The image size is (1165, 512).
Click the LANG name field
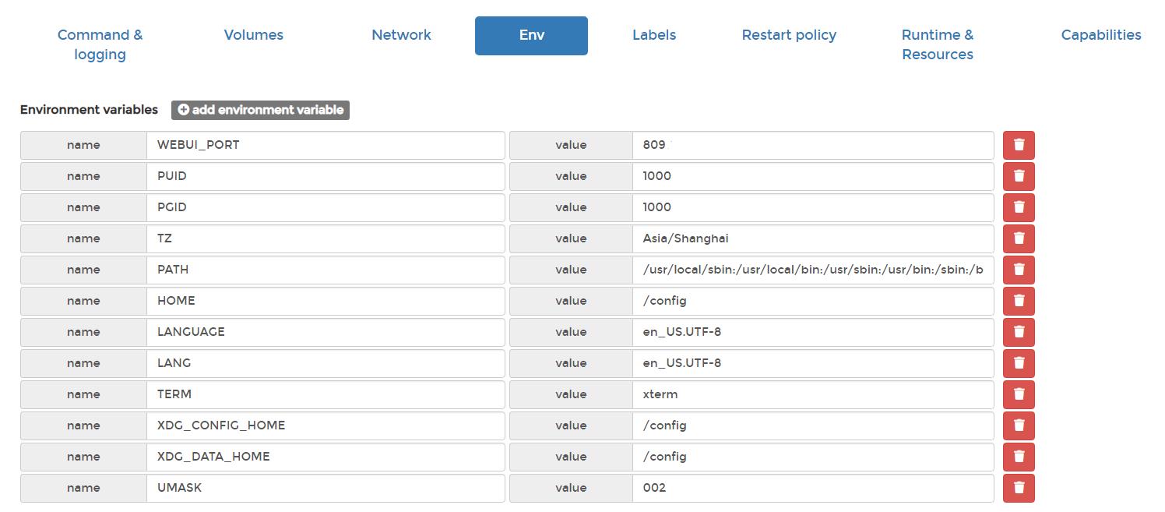(x=325, y=363)
